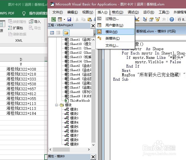Select Sheet13 in project tree

point(78,57)
